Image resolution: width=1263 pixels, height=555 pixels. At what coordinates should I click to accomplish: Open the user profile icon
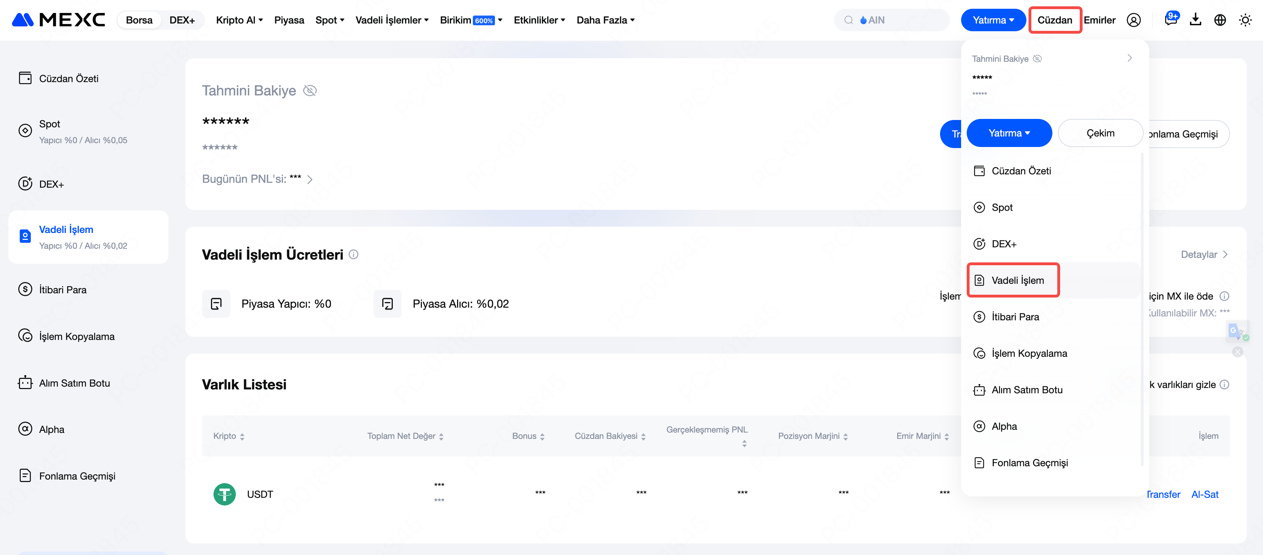pos(1133,20)
